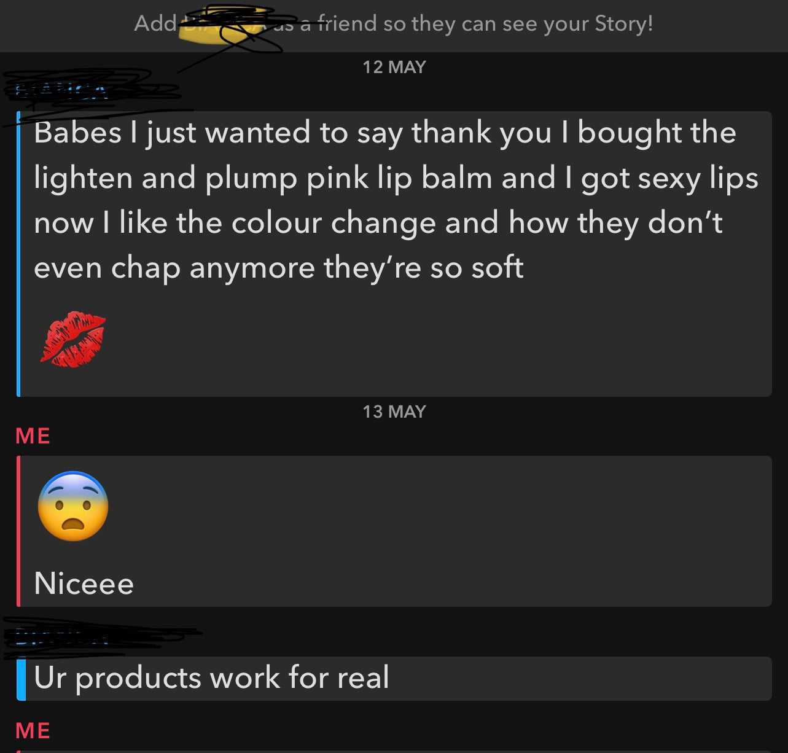Viewport: 788px width, 753px height.
Task: Open the "Ur products work for real" message
Action: tap(212, 678)
